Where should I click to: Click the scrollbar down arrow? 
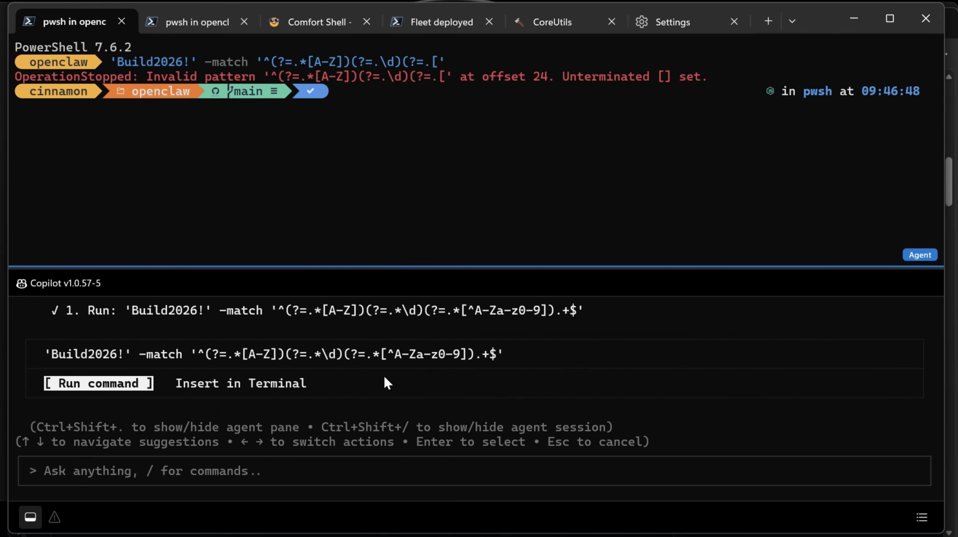(x=949, y=532)
